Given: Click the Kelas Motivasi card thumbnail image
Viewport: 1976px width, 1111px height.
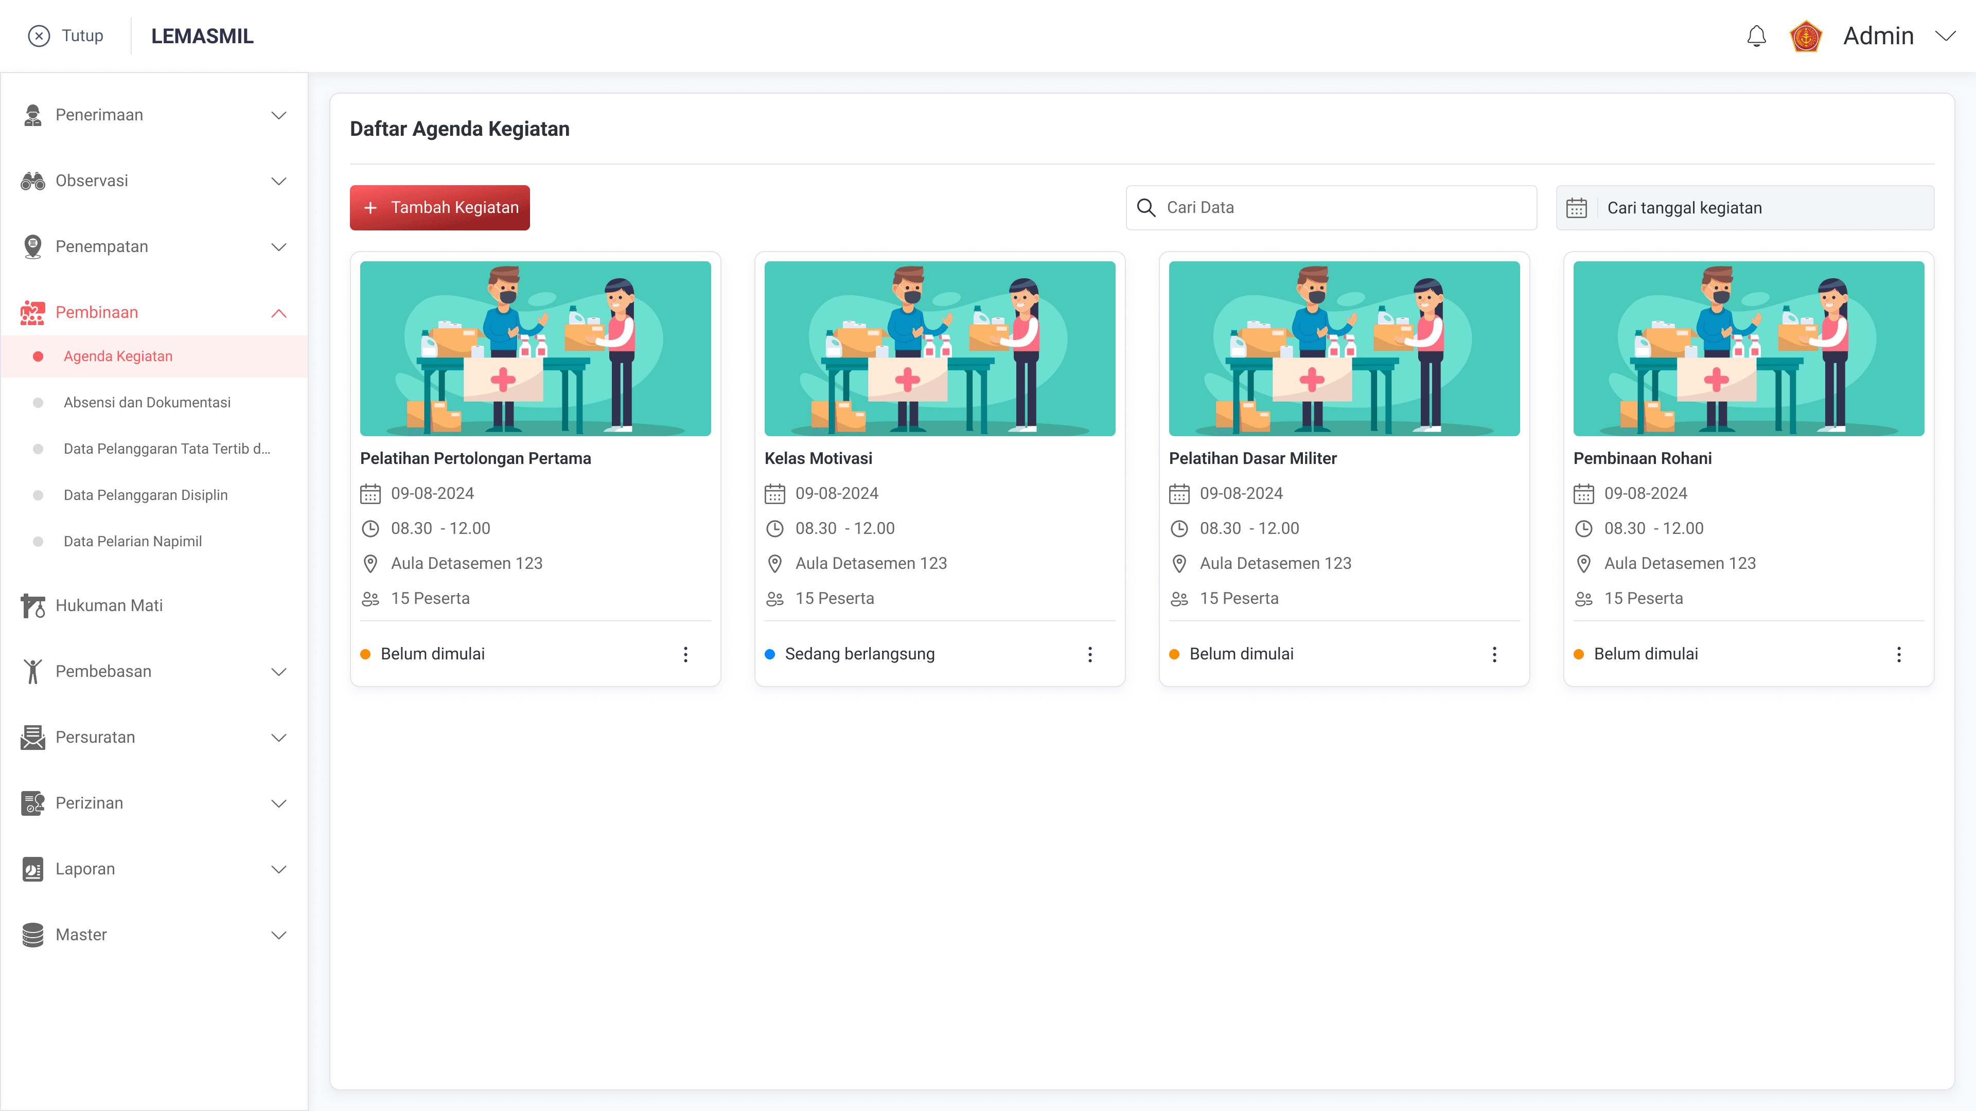Looking at the screenshot, I should (939, 349).
